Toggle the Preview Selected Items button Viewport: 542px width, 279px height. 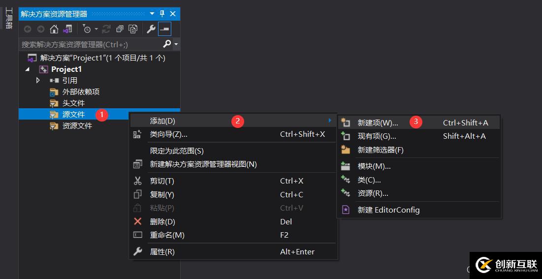[x=164, y=30]
